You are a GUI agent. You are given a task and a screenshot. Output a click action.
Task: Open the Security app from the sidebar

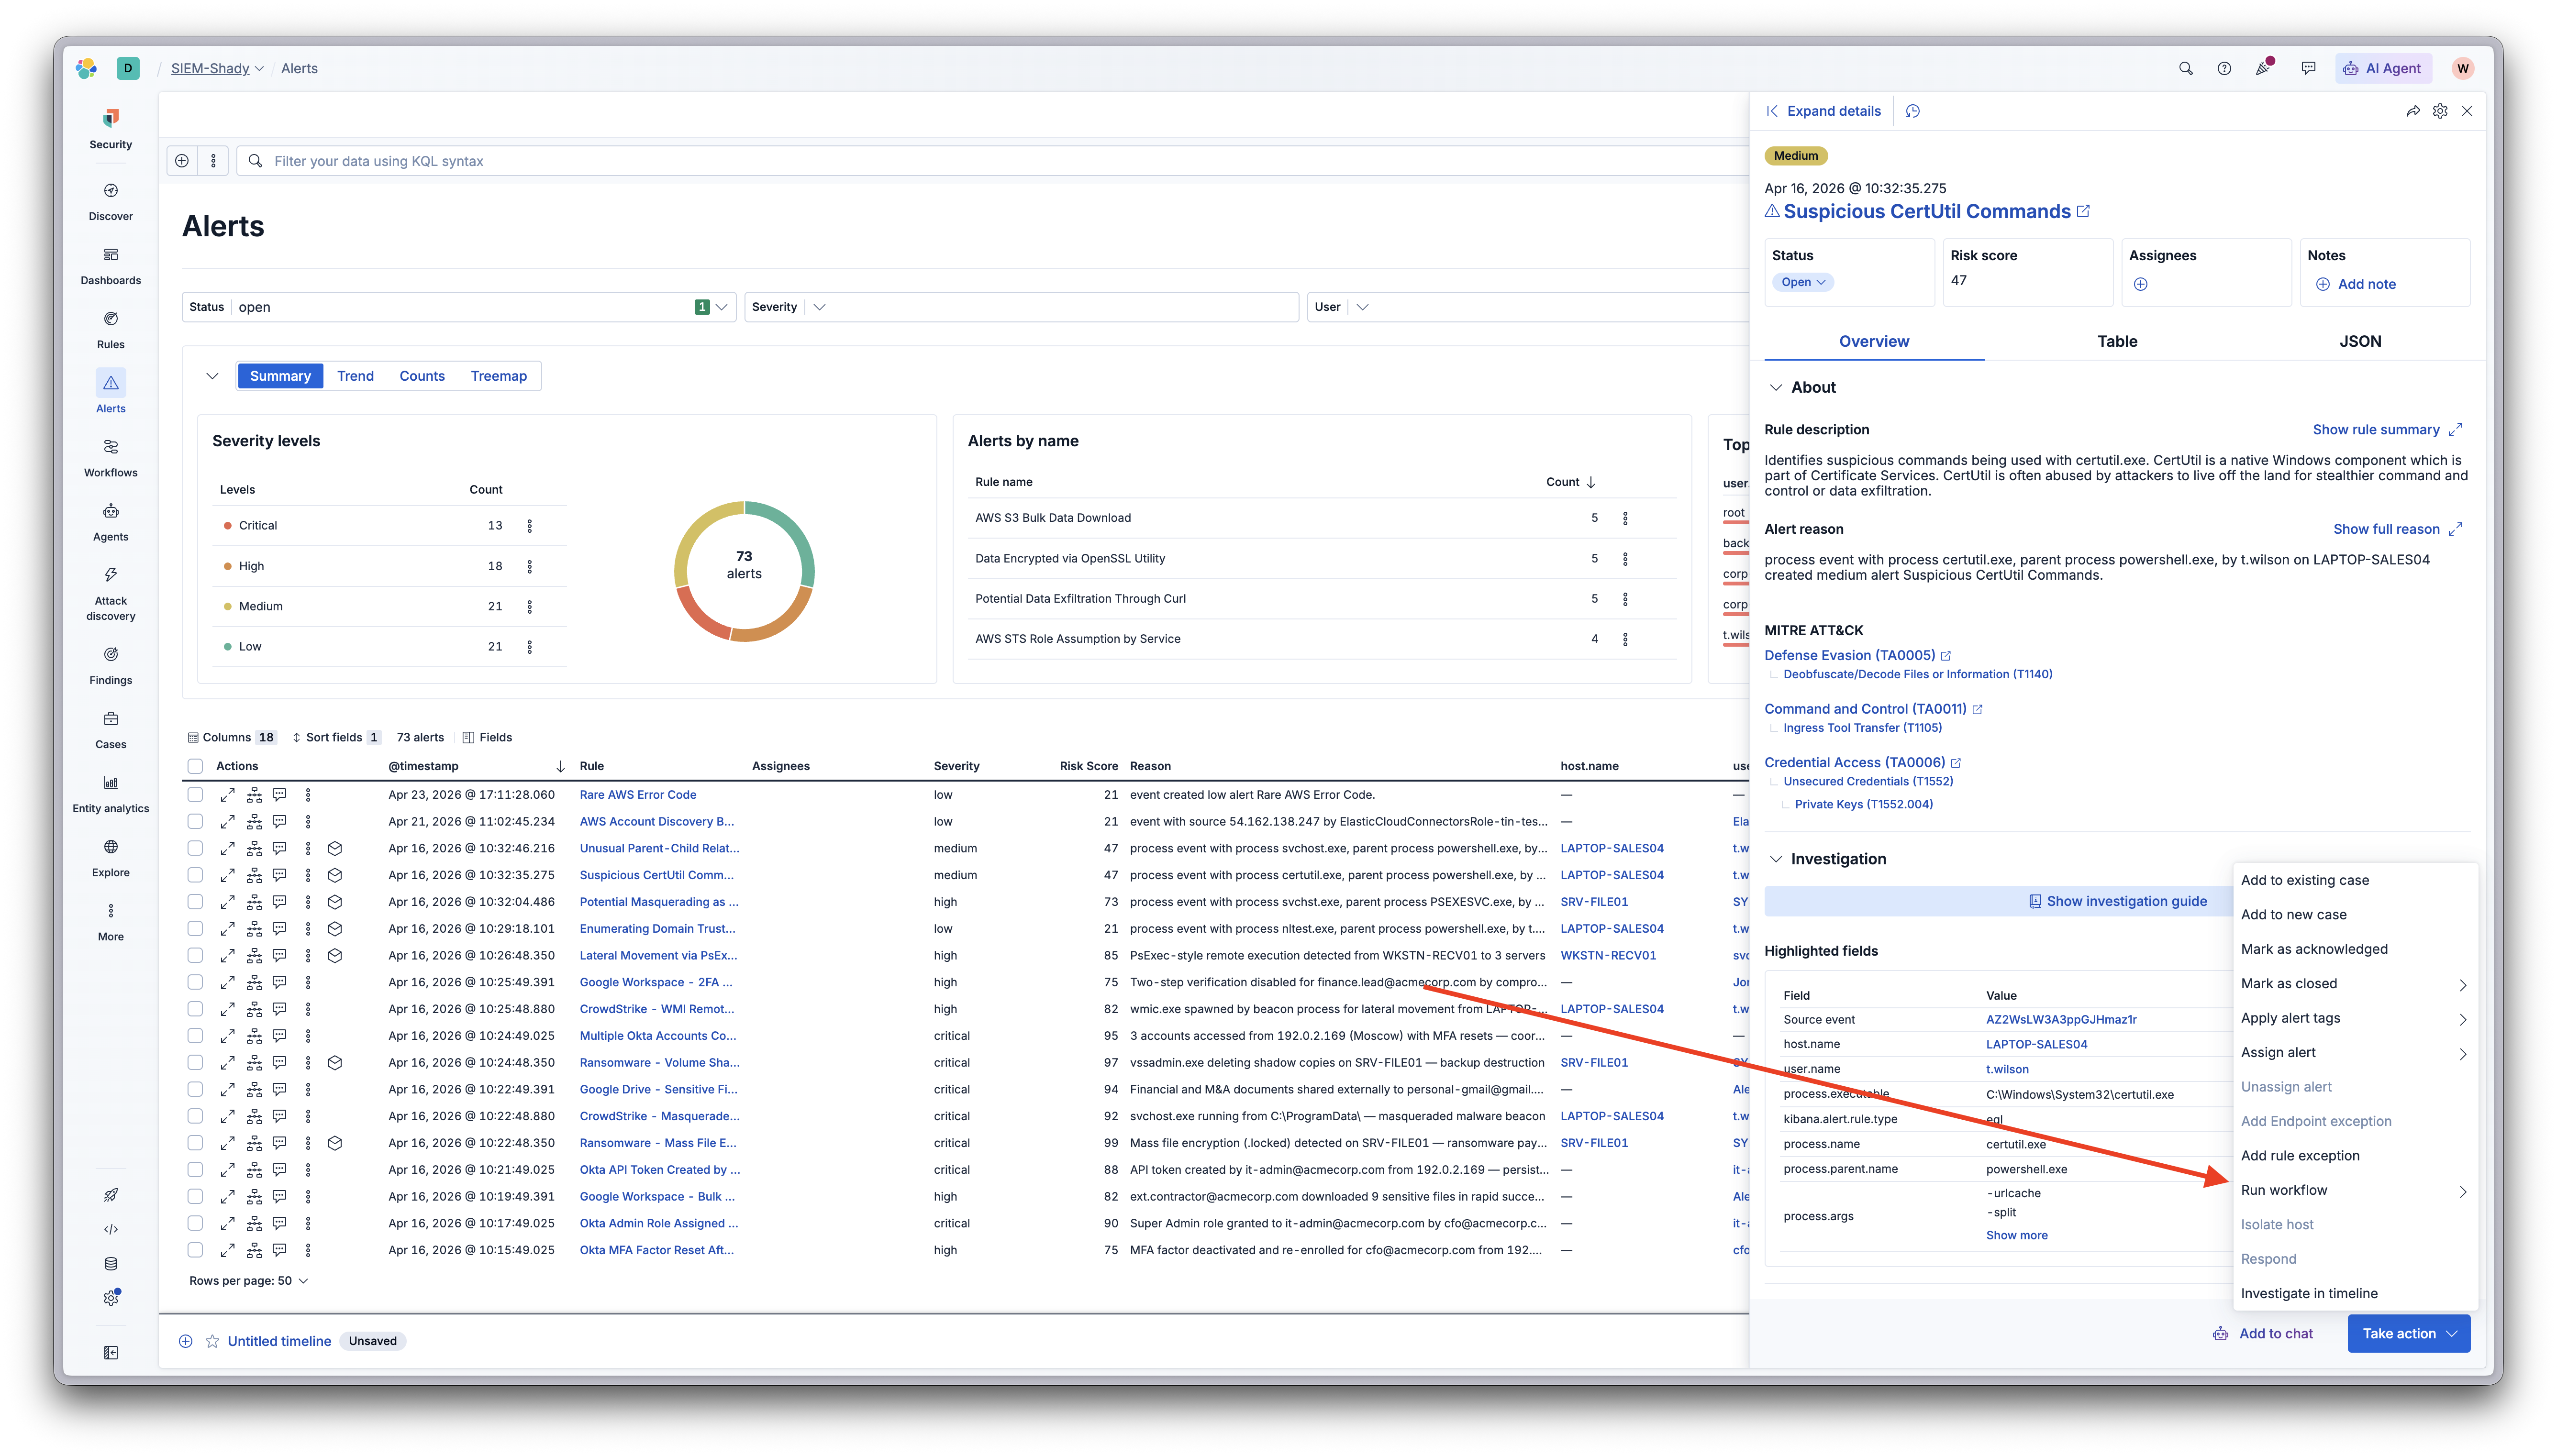(110, 129)
